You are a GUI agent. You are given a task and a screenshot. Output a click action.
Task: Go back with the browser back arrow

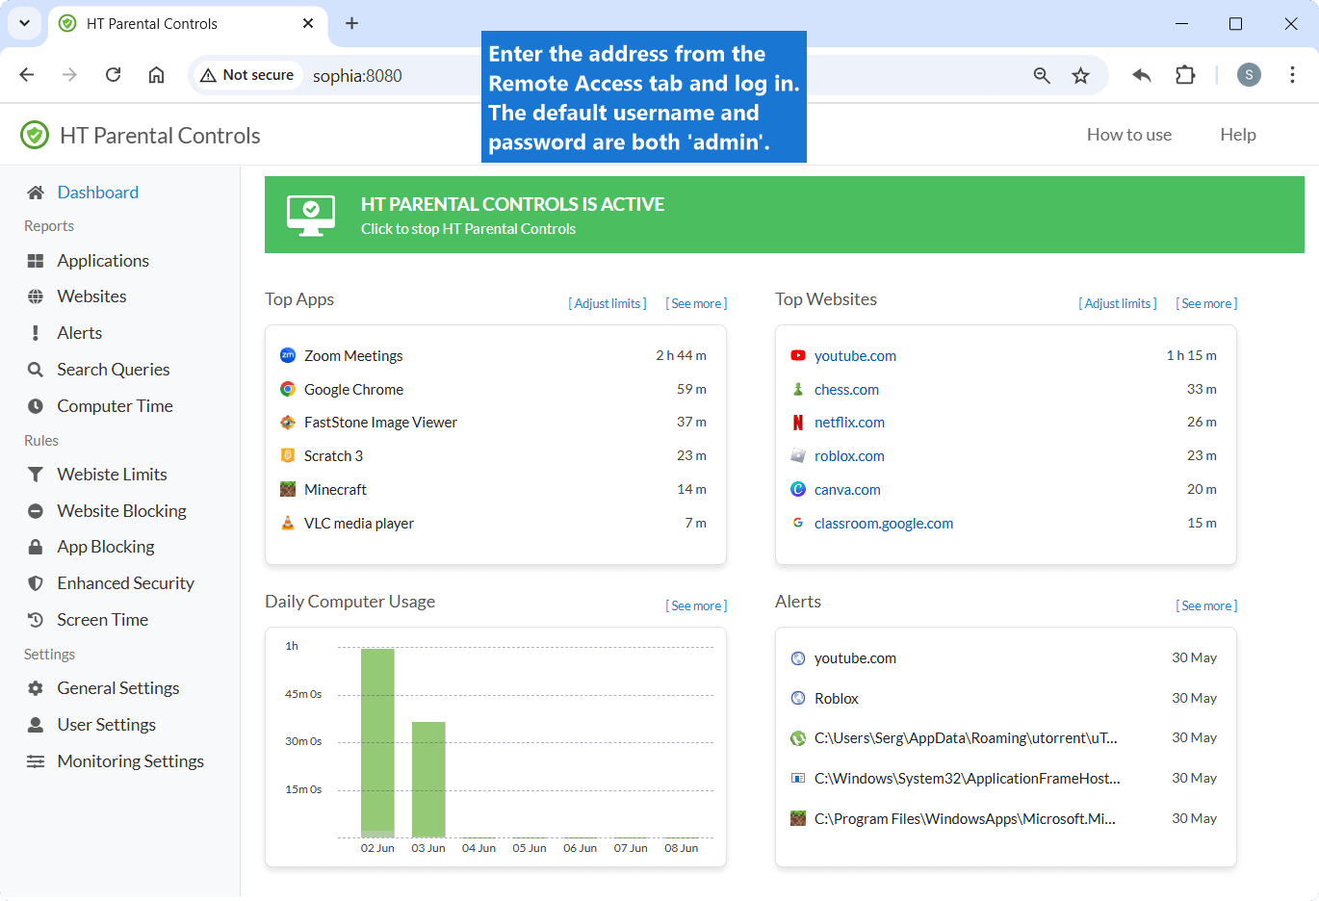click(x=27, y=75)
